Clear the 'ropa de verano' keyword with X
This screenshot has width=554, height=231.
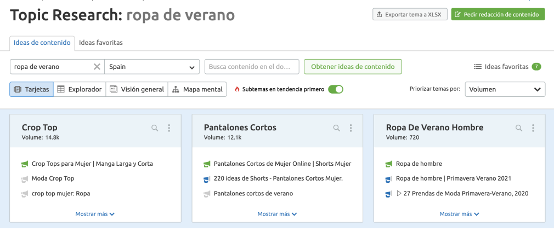(97, 67)
